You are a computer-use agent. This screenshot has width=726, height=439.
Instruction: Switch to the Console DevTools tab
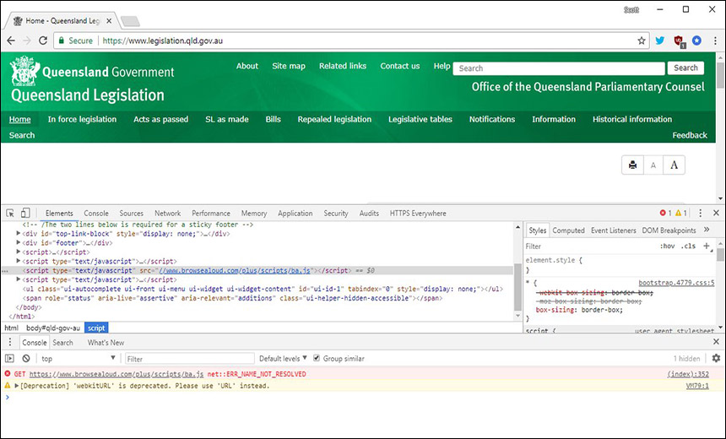coord(96,214)
